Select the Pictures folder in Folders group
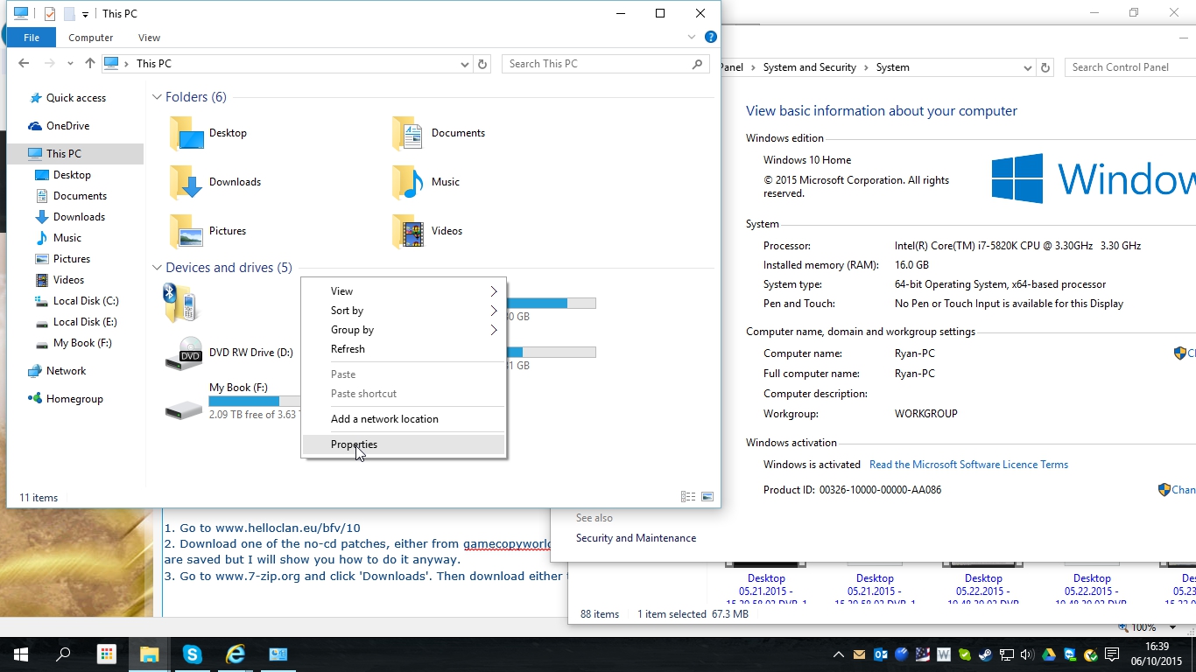This screenshot has height=672, width=1196. click(208, 231)
